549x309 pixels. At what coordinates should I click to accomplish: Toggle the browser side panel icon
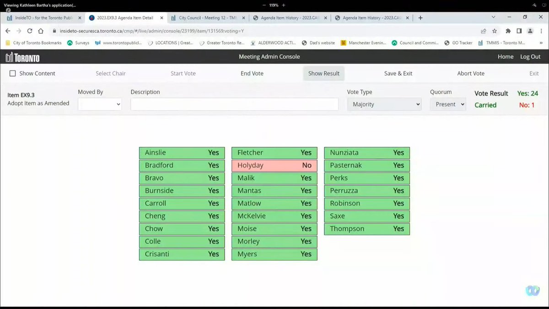point(519,31)
